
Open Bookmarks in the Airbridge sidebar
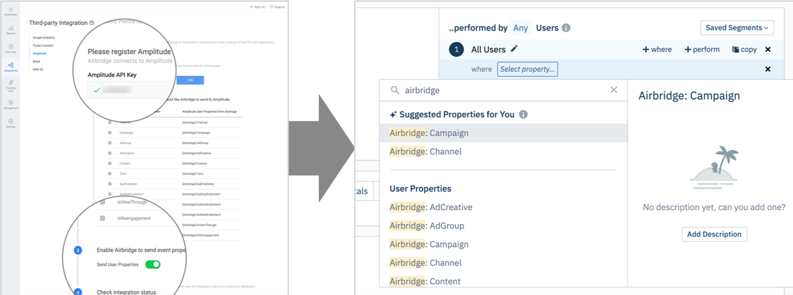(x=10, y=11)
